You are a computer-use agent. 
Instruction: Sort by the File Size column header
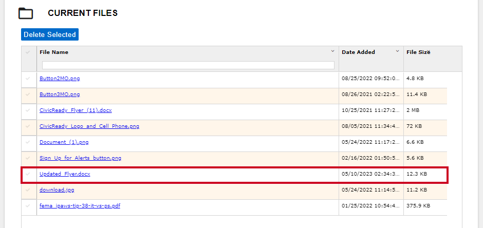point(418,52)
